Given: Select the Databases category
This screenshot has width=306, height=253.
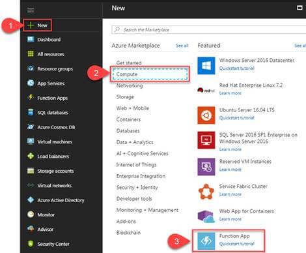Looking at the screenshot, I should (x=128, y=130).
